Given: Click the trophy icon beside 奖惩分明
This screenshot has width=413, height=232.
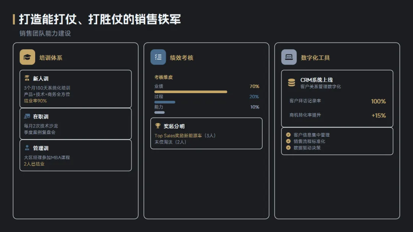Looking at the screenshot, I should click(158, 126).
